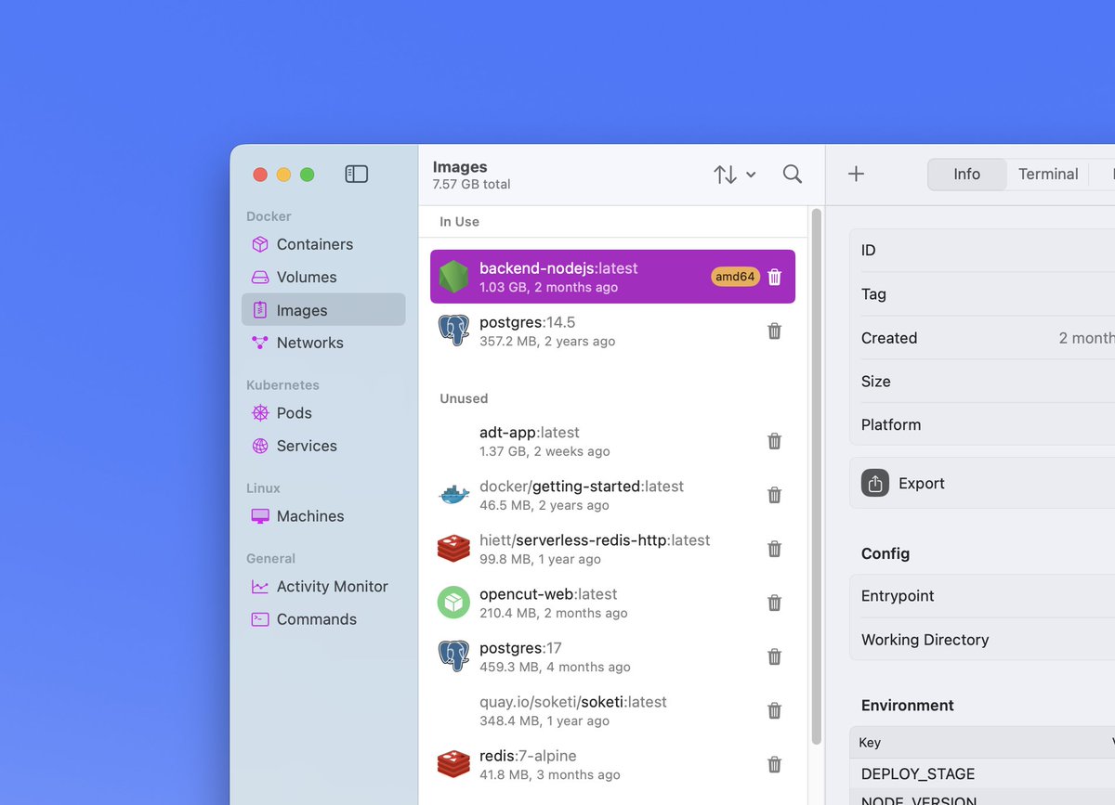
Task: Select the redis:7-alpine row
Action: tap(612, 765)
